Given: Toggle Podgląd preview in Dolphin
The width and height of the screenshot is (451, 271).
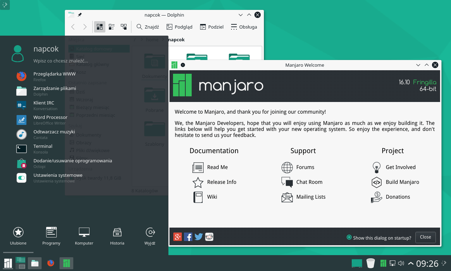Looking at the screenshot, I should click(179, 27).
